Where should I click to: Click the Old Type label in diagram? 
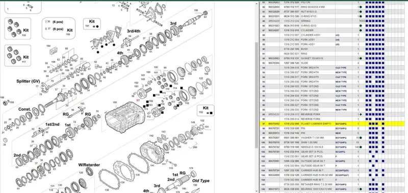(x=201, y=181)
